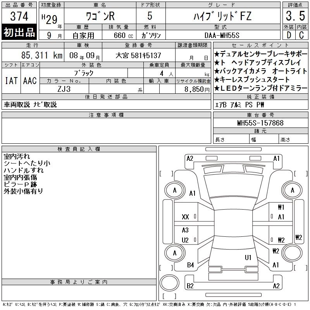Click the exterior grade D cell
Screen dimensions: 310x310
(289, 35)
